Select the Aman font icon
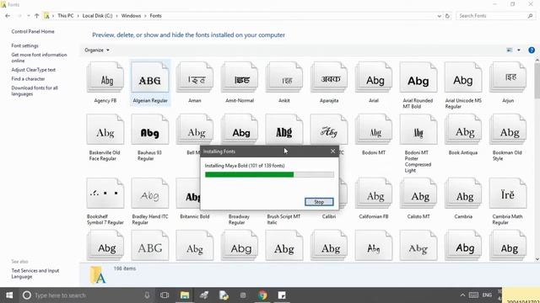Screen dimensions: 540x303 coord(195,77)
